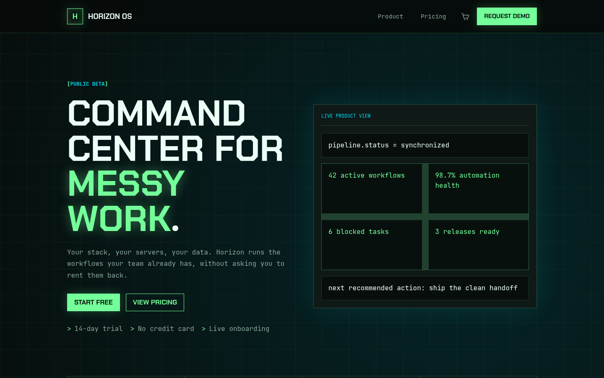Click the [PUBLIC BETA] tag
The height and width of the screenshot is (378, 604).
click(x=88, y=84)
